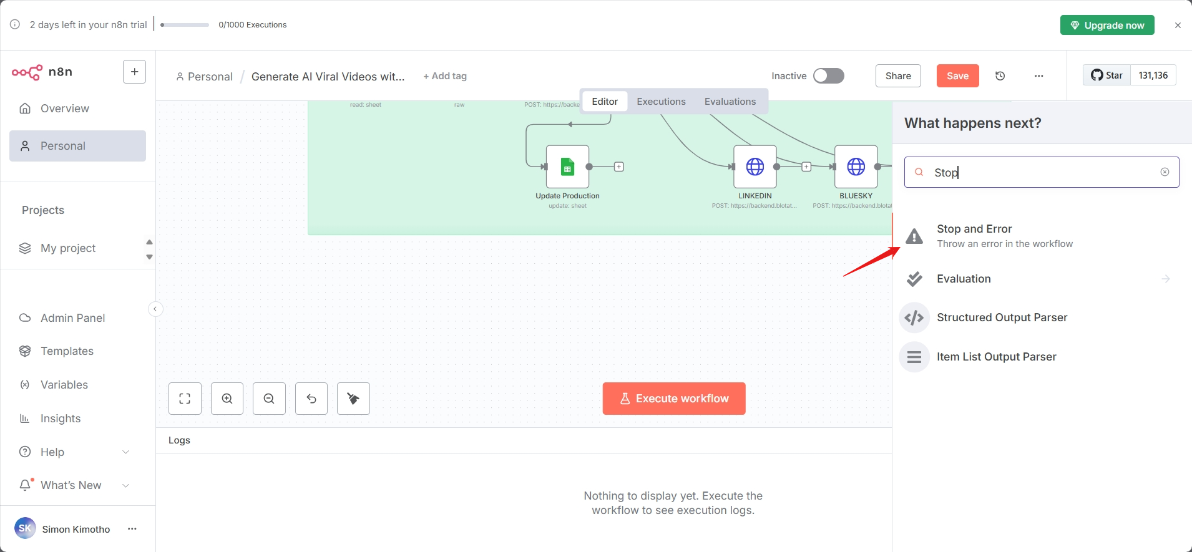Collapse the left sidebar
1192x552 pixels.
point(155,309)
